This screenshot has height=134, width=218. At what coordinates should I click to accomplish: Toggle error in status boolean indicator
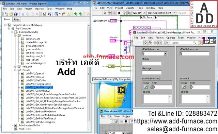145,87
